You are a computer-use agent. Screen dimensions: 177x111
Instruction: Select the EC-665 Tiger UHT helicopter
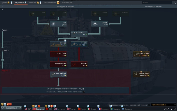pyautogui.click(x=58, y=74)
